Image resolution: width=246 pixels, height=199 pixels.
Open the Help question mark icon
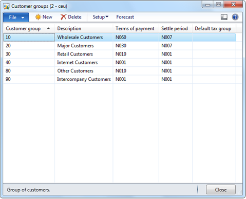tap(235, 17)
